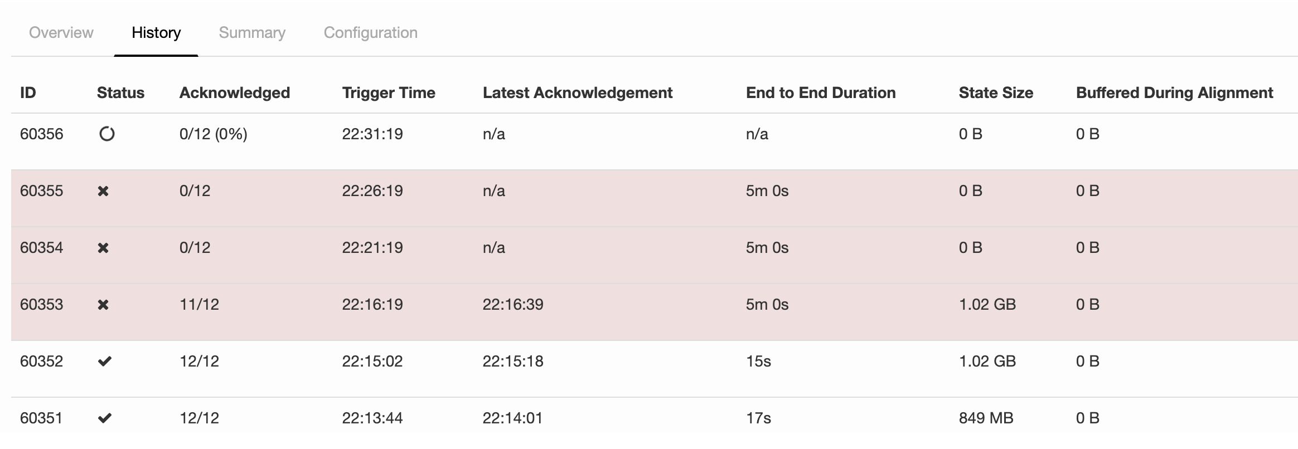Click checkpoint ID 60353
This screenshot has width=1298, height=449.
(42, 305)
